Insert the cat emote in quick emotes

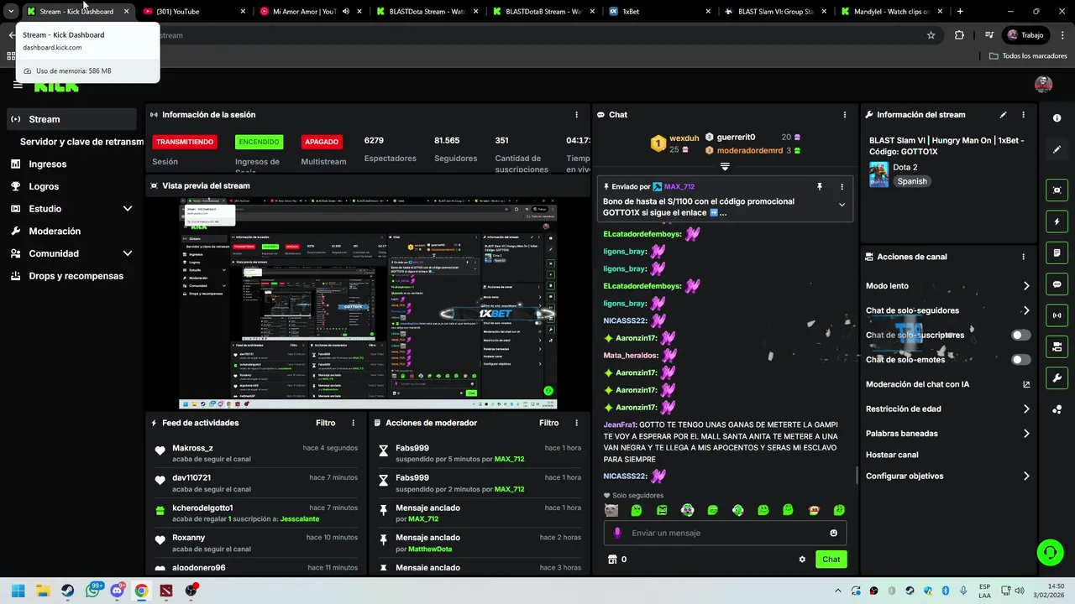tap(611, 510)
